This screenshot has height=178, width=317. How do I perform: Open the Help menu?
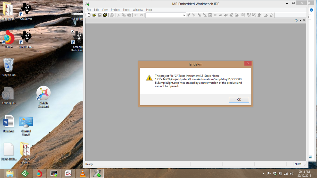[149, 10]
